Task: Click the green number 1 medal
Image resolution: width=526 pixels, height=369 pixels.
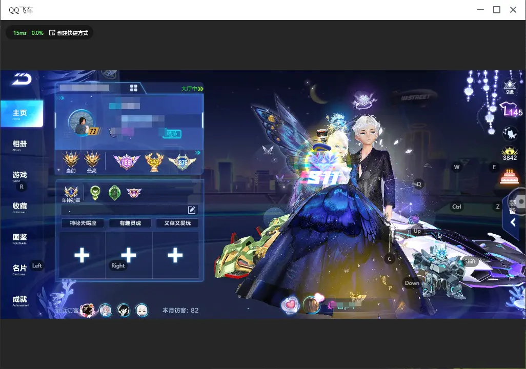Action: coord(114,193)
